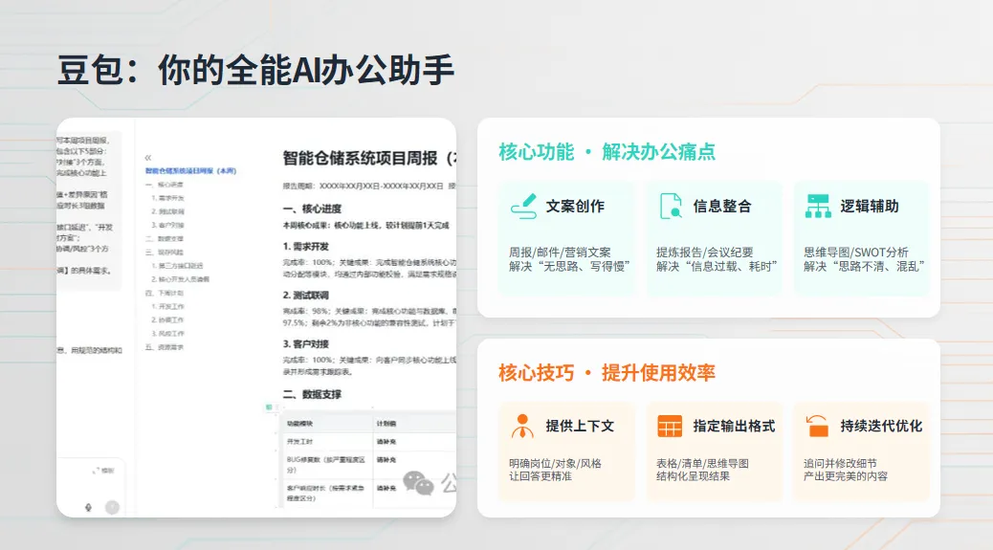Select outline item 2. 核心开发人员请假

click(x=181, y=279)
